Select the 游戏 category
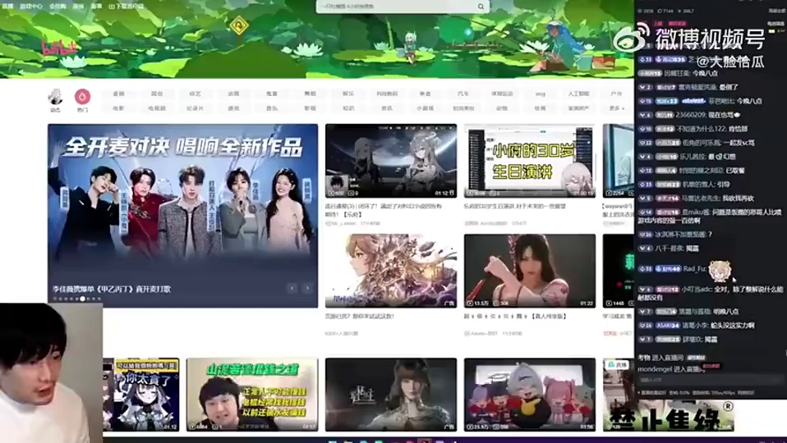The image size is (787, 443). tap(233, 107)
